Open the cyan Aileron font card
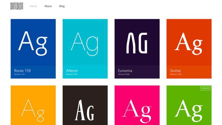 point(85,49)
